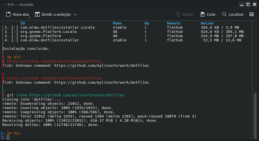Open the red URL below the 1m 47s prompt

pos(54,61)
